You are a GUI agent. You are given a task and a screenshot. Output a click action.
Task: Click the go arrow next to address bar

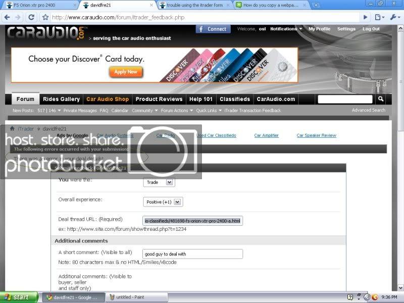point(365,17)
